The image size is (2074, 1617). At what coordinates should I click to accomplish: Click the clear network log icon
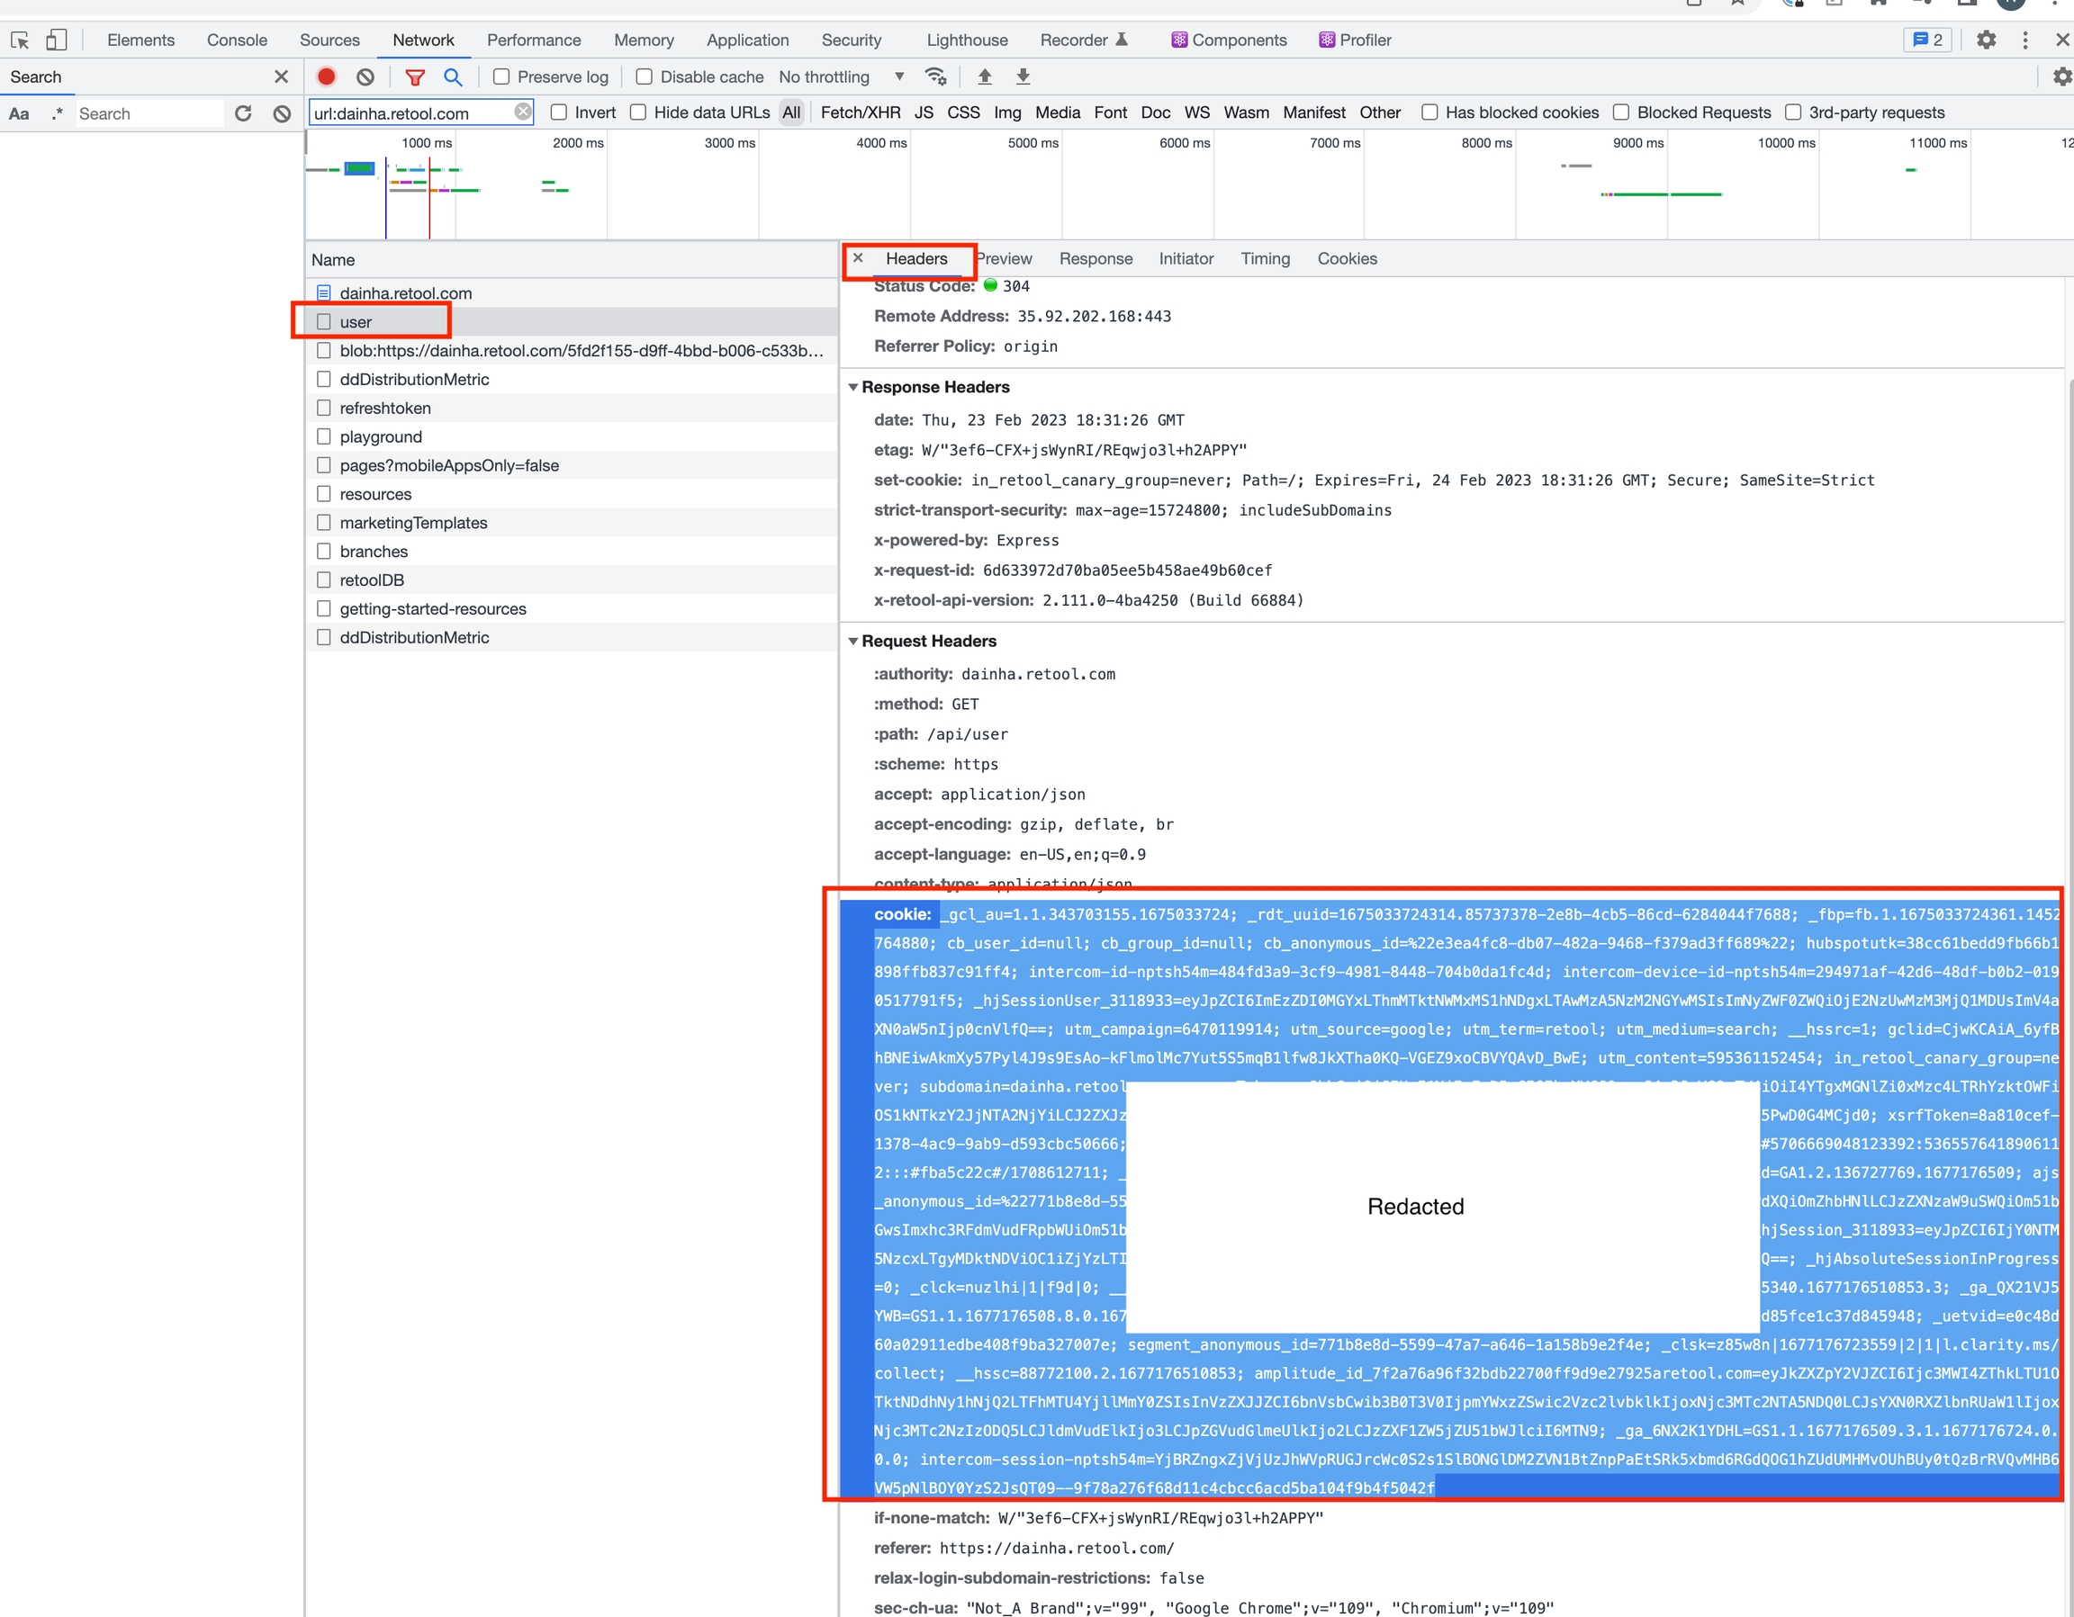365,76
